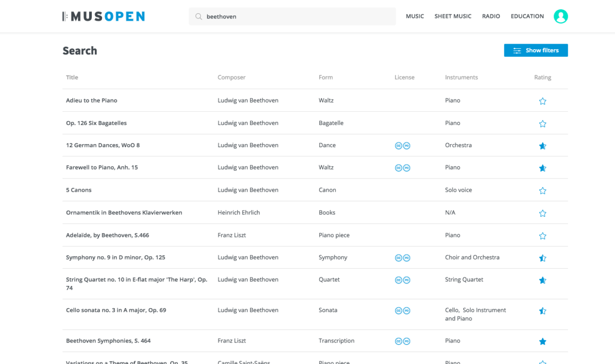The image size is (615, 364).
Task: Click the Symphony form cell
Action: point(333,257)
